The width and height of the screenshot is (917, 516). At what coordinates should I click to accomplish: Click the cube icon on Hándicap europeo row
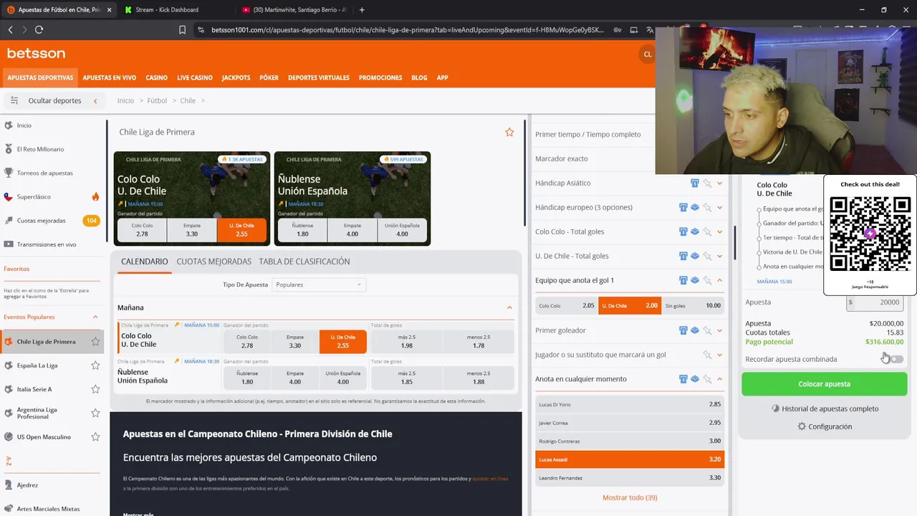pyautogui.click(x=695, y=208)
